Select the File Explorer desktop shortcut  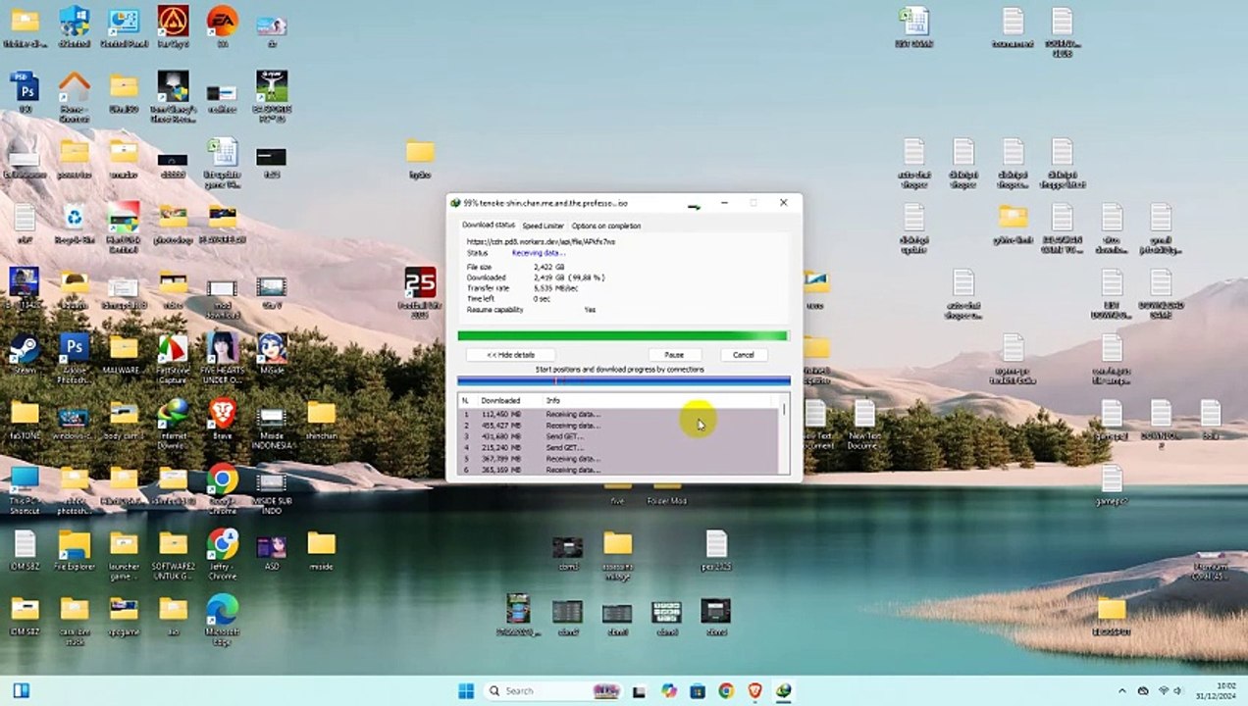point(75,549)
